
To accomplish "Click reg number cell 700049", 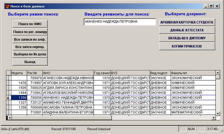I will [35, 107].
